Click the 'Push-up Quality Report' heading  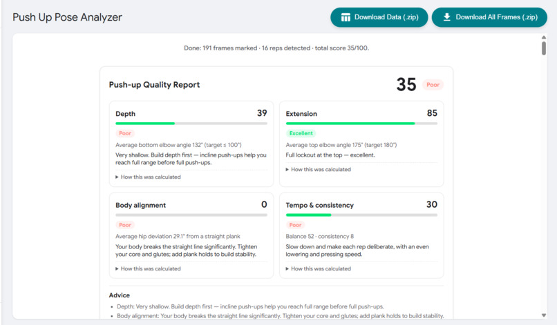click(x=154, y=85)
